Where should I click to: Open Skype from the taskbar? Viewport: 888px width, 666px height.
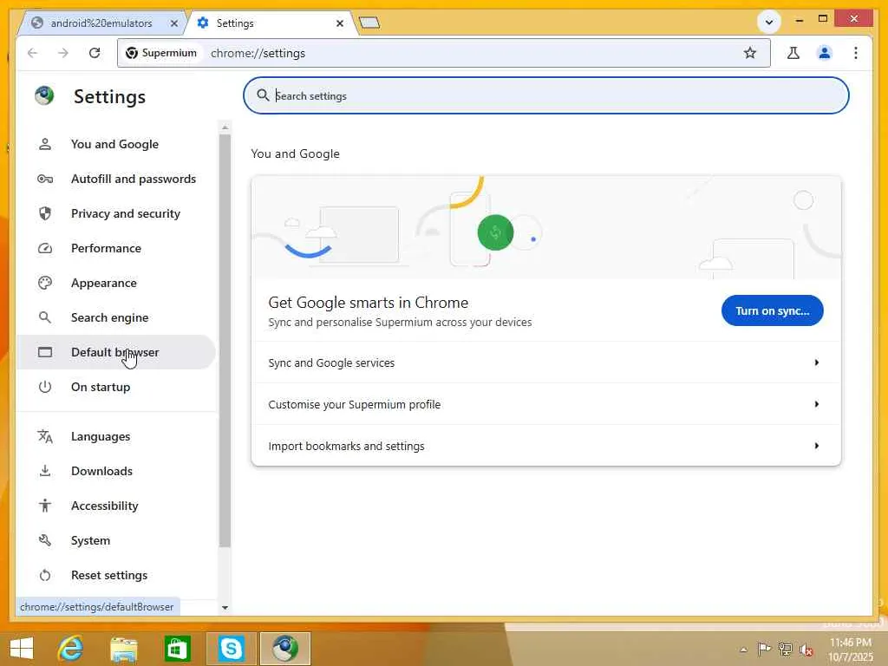(x=231, y=649)
